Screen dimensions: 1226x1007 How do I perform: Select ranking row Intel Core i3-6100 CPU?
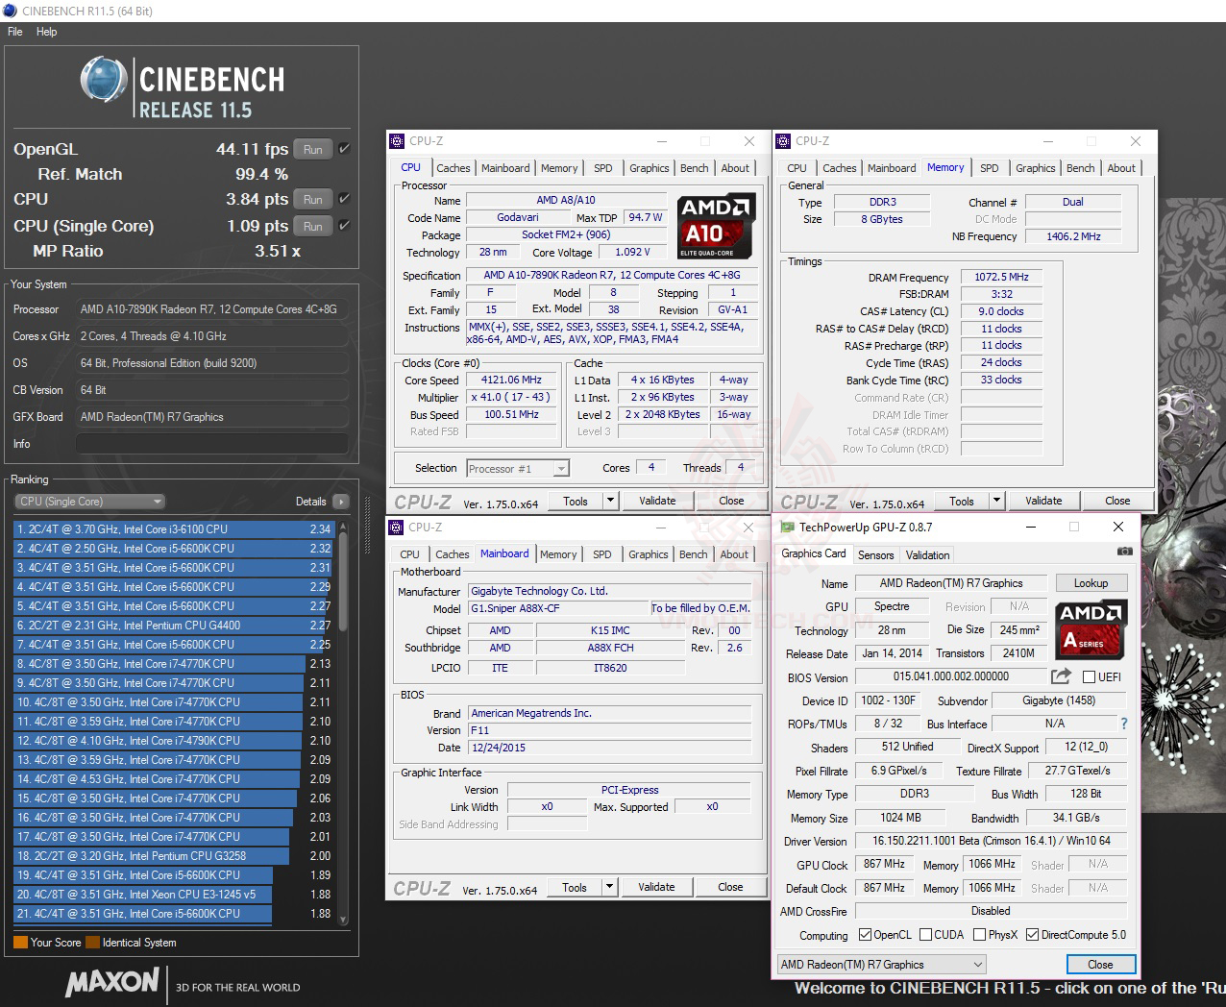(173, 529)
